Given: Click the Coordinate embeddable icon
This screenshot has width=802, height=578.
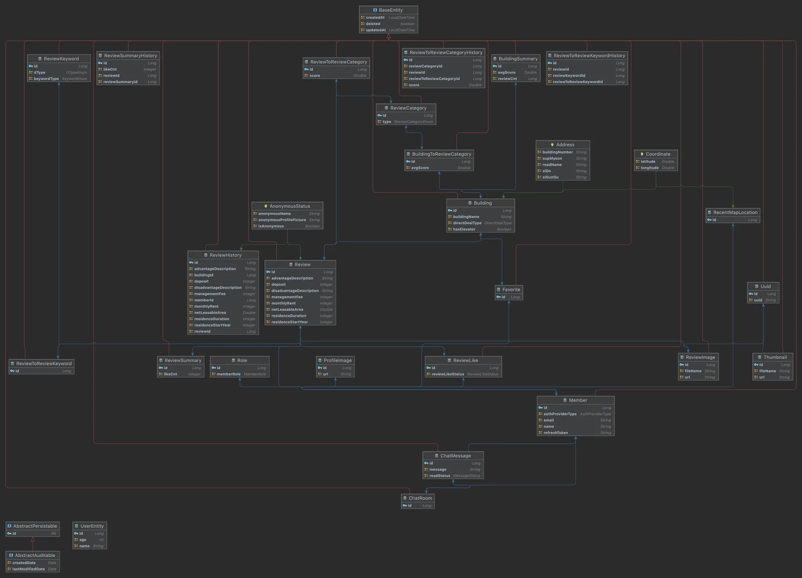Looking at the screenshot, I should pos(642,154).
